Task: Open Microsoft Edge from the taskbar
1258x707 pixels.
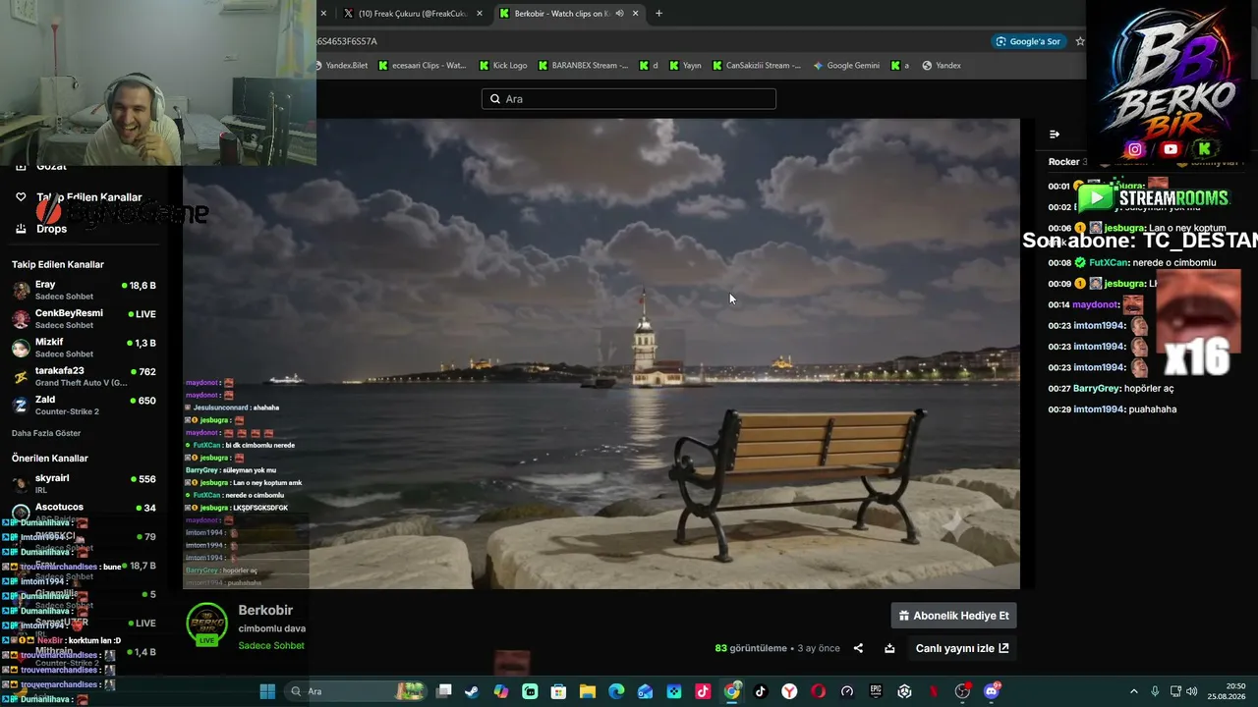Action: [x=616, y=691]
